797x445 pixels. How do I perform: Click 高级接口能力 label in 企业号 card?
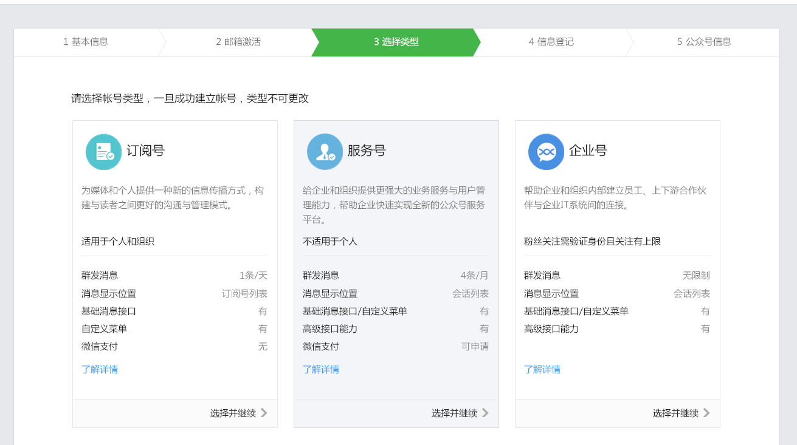(x=551, y=328)
